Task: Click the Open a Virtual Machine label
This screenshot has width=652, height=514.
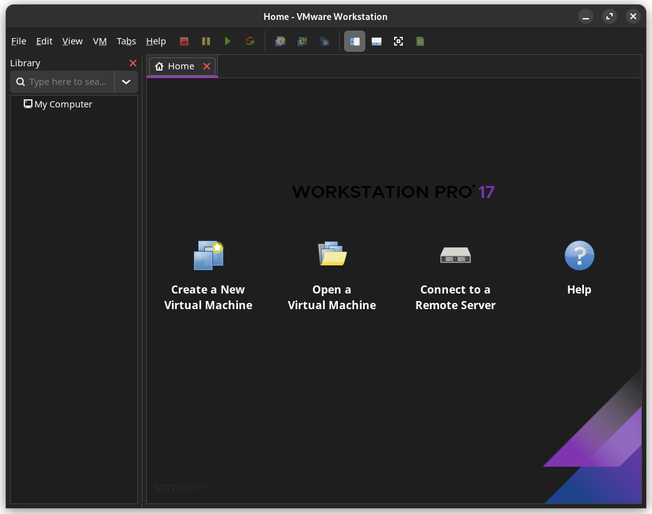Action: 332,297
